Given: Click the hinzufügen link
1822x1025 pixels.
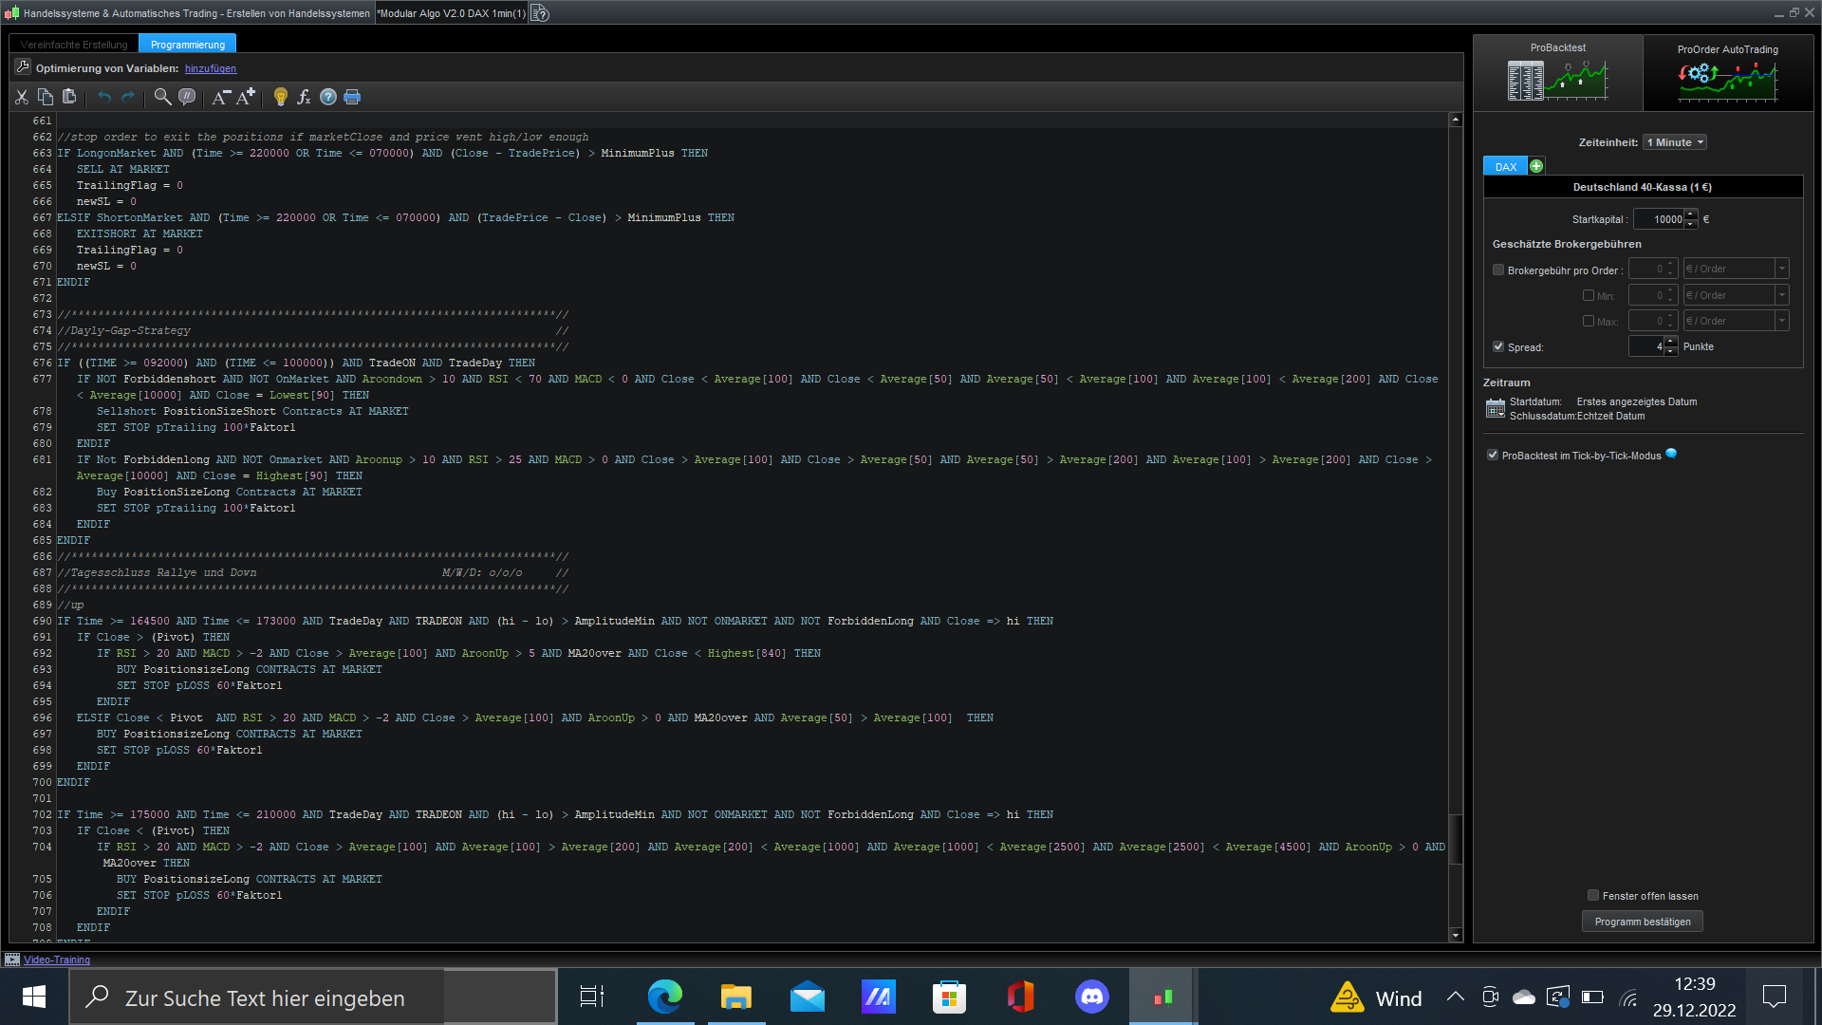Looking at the screenshot, I should [x=211, y=68].
